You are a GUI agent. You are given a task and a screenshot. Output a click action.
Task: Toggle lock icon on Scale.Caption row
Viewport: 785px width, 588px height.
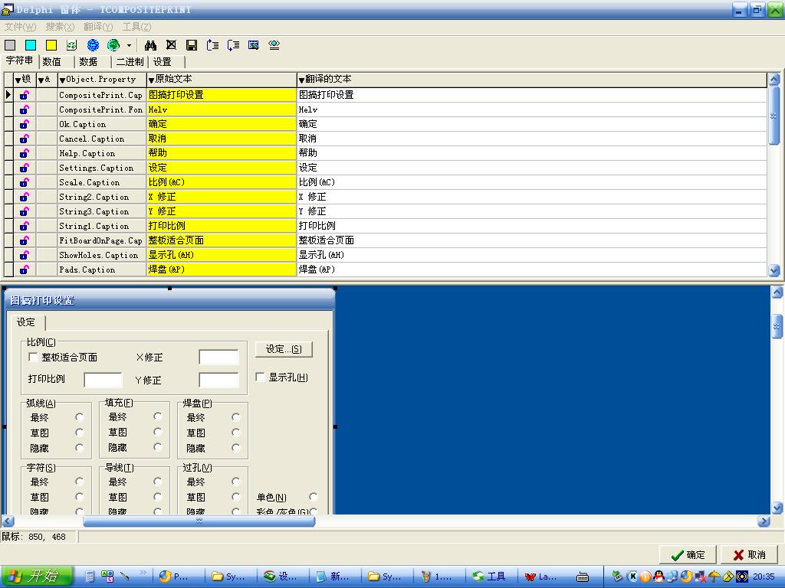[x=24, y=182]
